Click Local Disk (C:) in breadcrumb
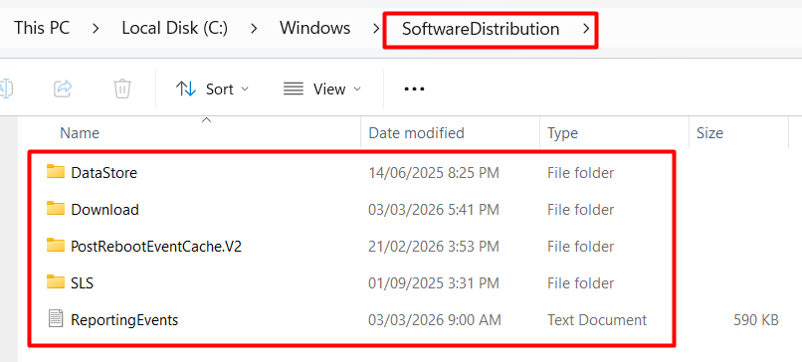 pyautogui.click(x=174, y=28)
